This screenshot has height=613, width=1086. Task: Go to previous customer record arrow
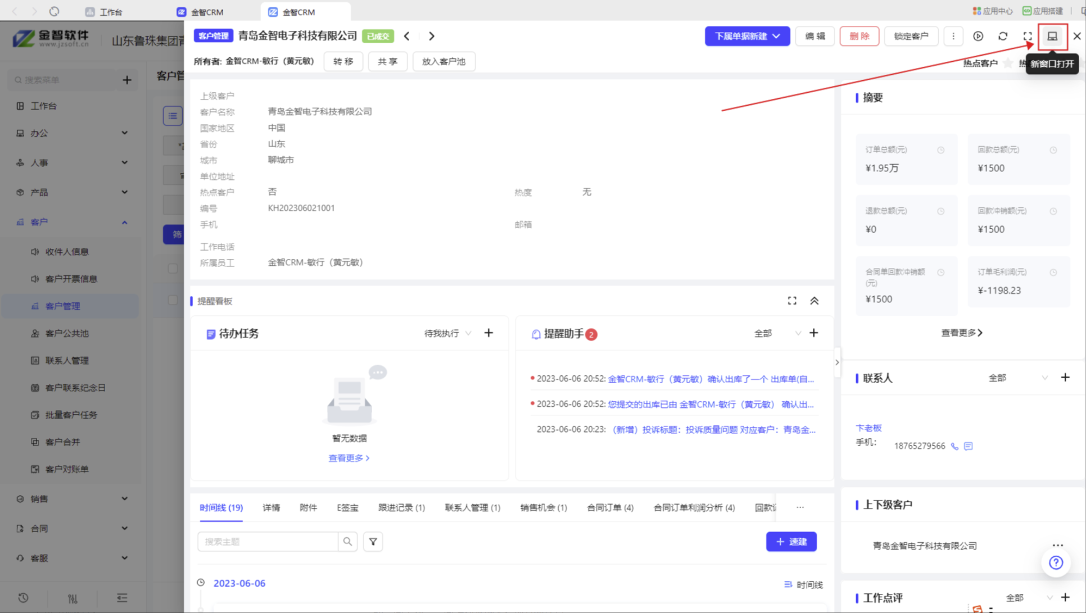click(406, 36)
